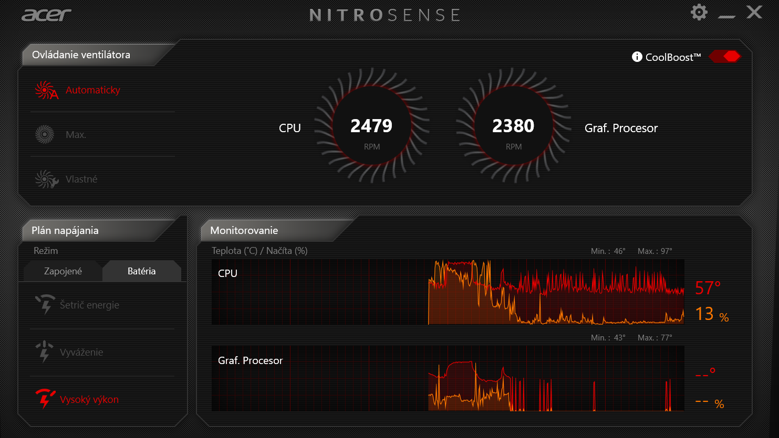Click the CoolBoost info icon
Image resolution: width=779 pixels, height=438 pixels.
pos(637,57)
